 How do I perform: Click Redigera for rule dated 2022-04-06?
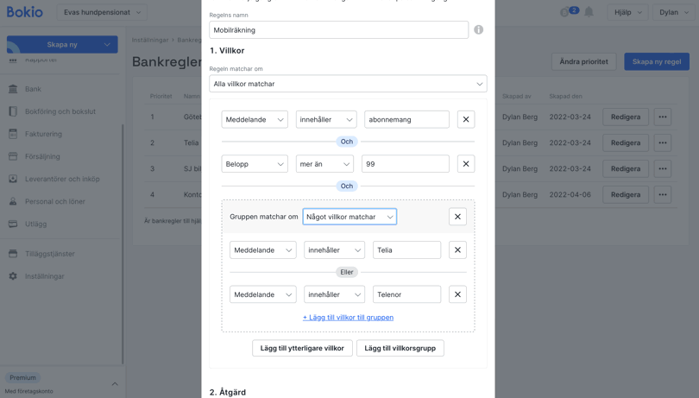(x=626, y=194)
